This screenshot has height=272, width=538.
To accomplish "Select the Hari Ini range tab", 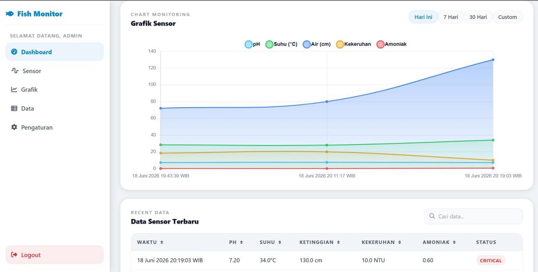I will coord(423,17).
